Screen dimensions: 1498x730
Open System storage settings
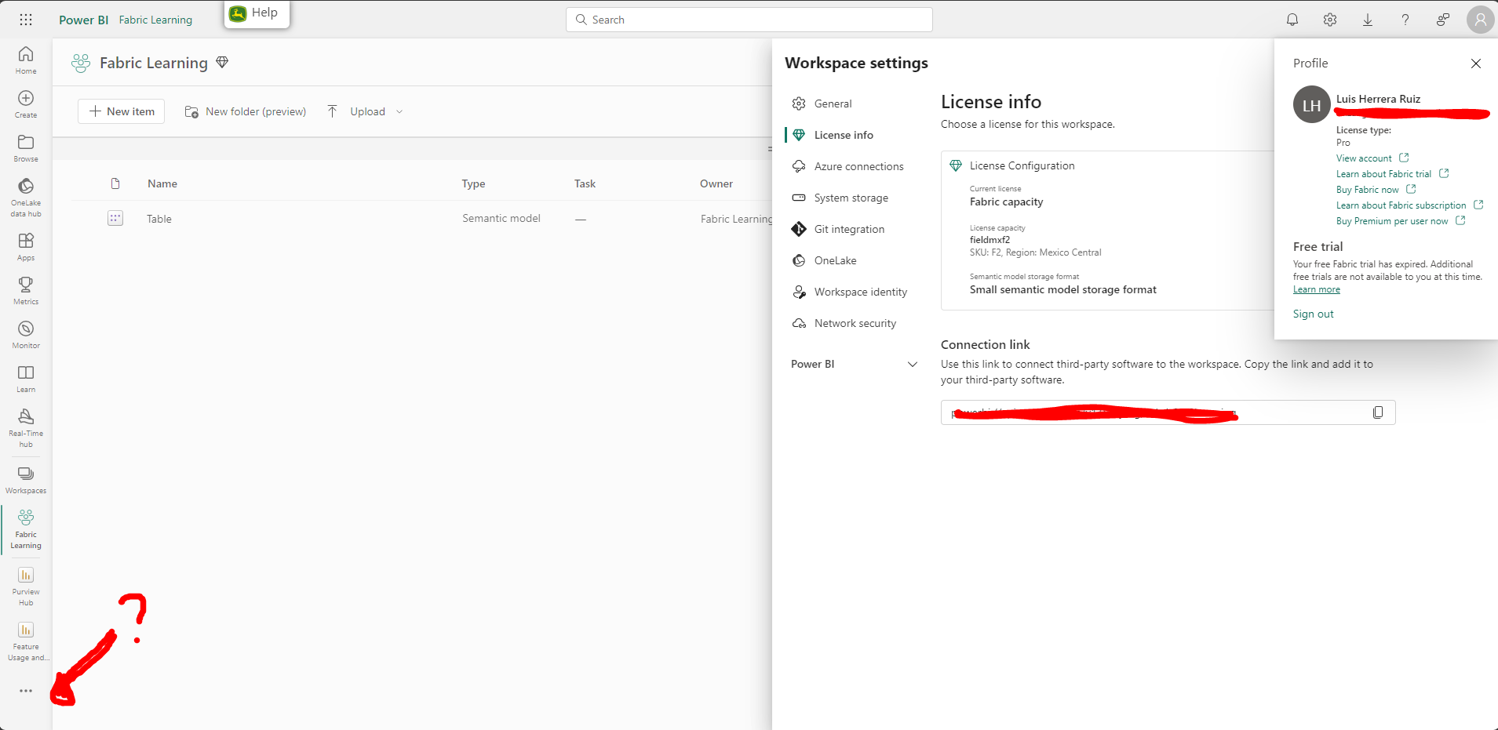[840, 198]
